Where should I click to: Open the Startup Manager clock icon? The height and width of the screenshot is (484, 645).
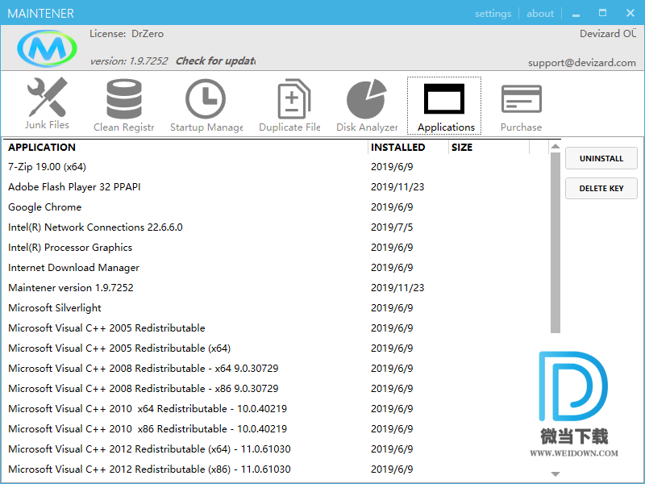[x=206, y=98]
